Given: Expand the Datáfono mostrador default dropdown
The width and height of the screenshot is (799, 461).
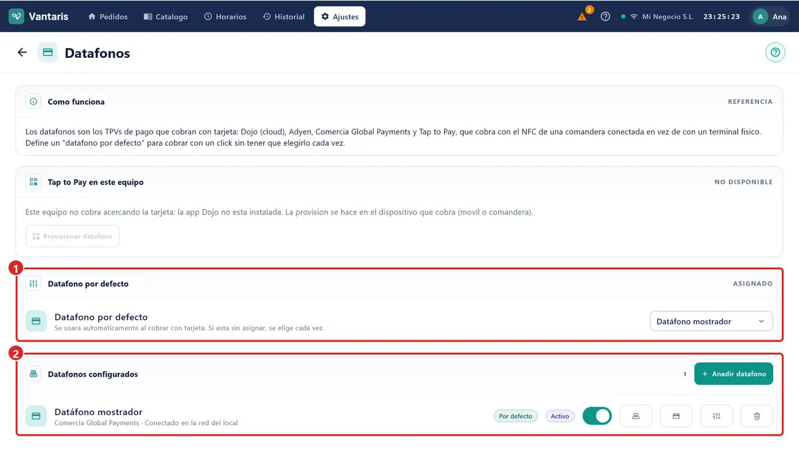Looking at the screenshot, I should 711,321.
